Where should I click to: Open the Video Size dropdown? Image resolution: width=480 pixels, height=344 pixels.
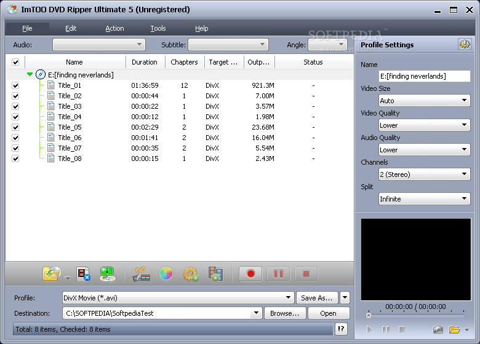(x=424, y=101)
